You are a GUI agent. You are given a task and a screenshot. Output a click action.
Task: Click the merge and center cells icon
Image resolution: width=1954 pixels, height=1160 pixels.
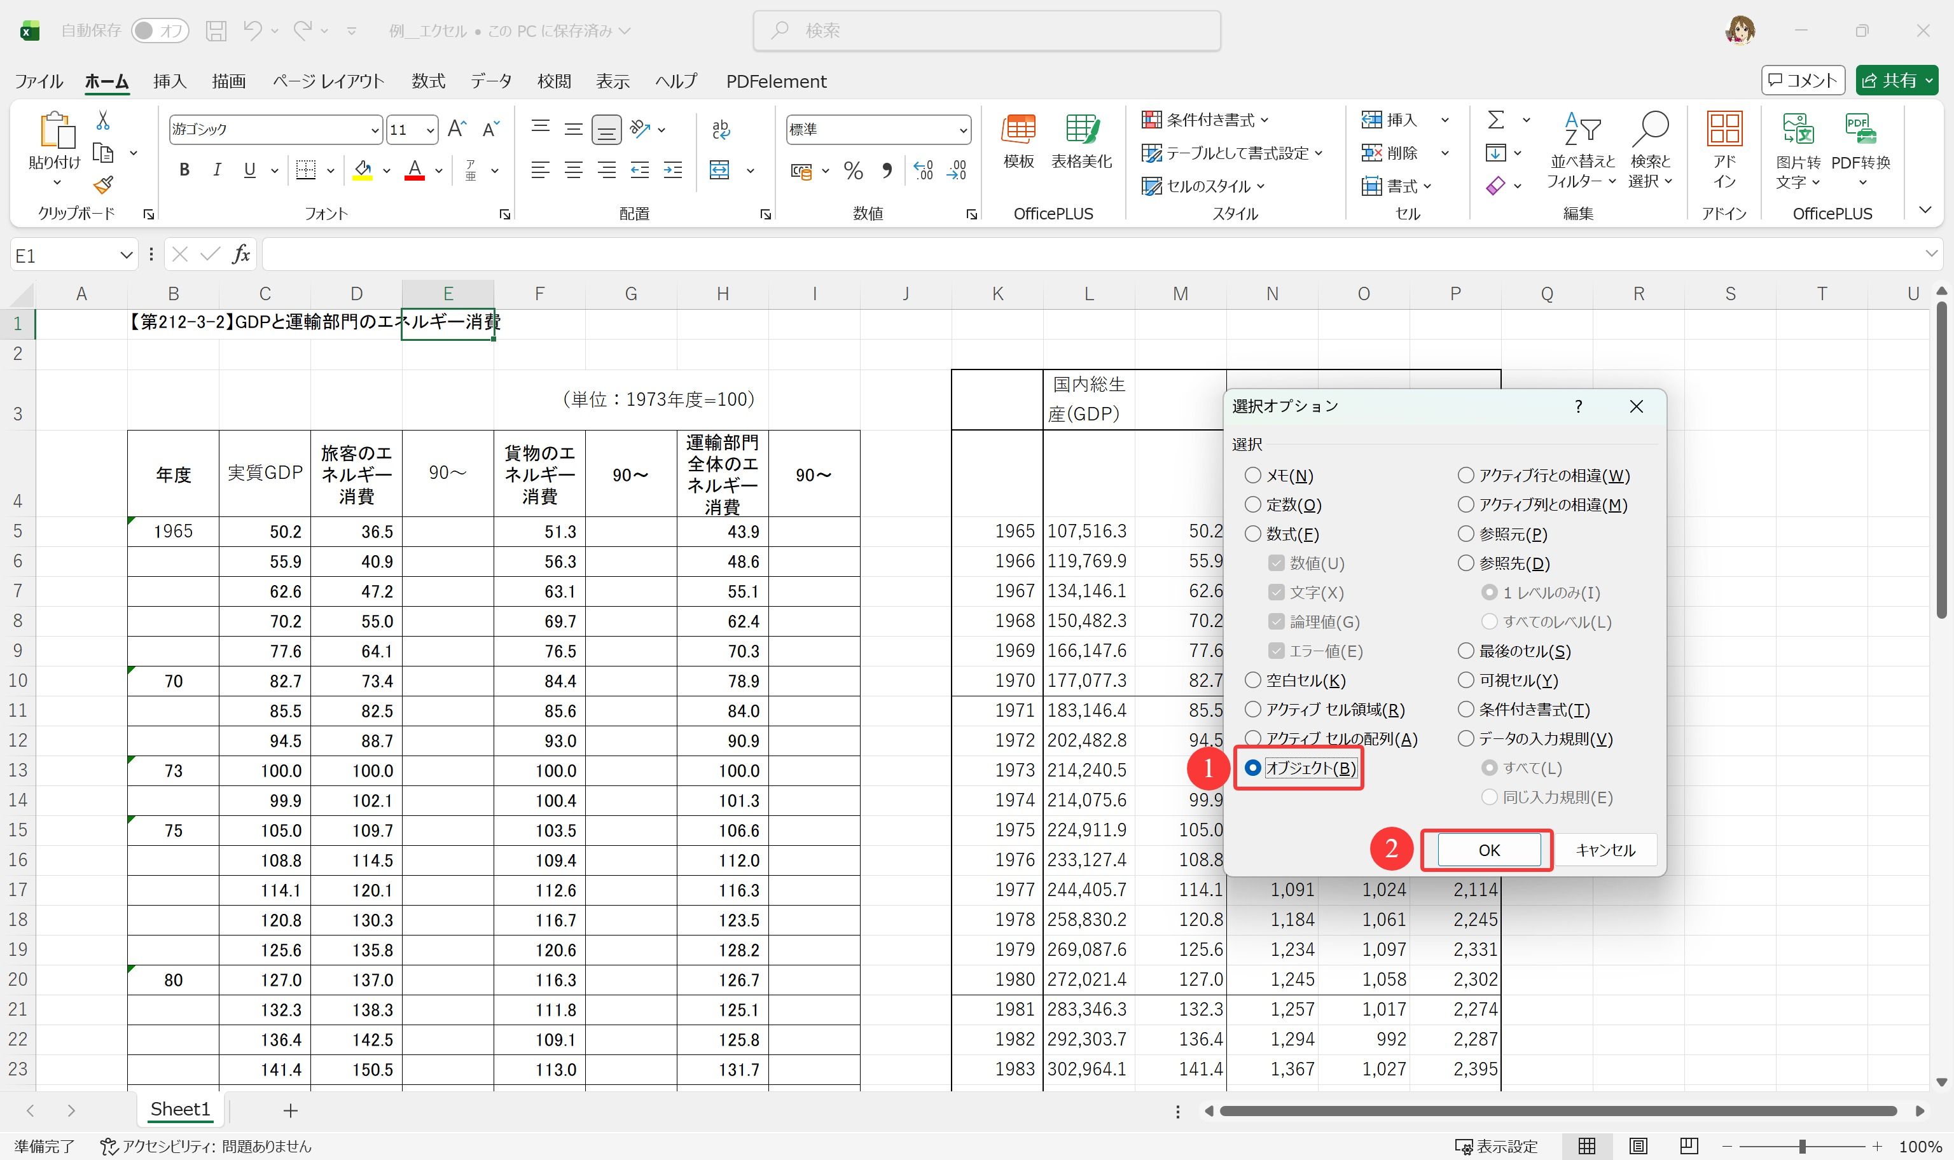[x=720, y=170]
